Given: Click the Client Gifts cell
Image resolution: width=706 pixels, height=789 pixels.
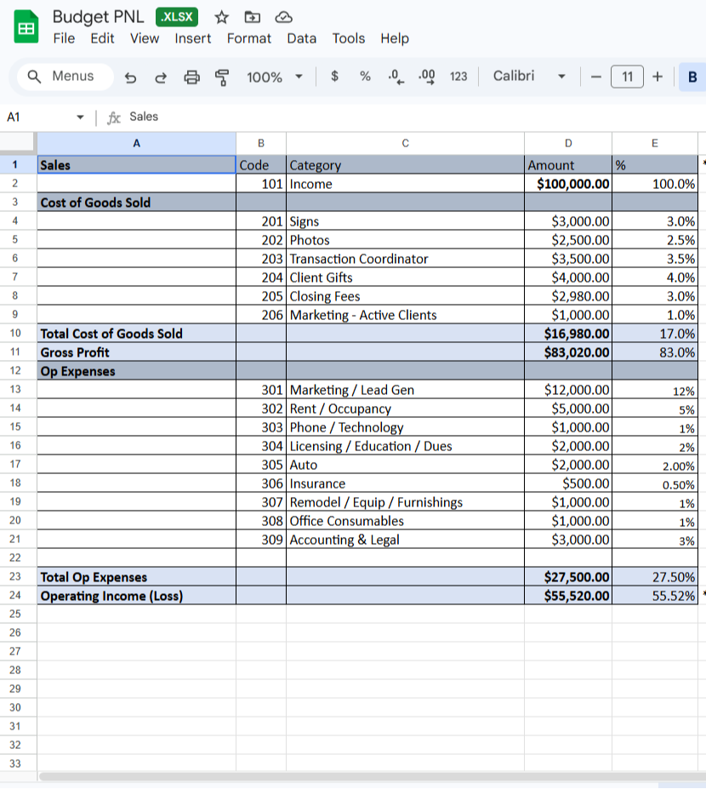Looking at the screenshot, I should (405, 277).
